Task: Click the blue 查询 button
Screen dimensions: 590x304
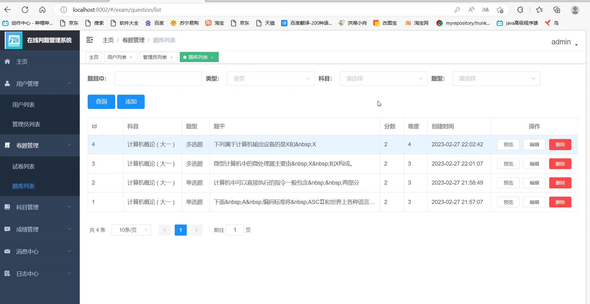Action: coord(101,102)
